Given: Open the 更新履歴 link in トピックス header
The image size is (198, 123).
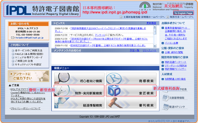Looking at the screenshot, I should (x=151, y=23).
